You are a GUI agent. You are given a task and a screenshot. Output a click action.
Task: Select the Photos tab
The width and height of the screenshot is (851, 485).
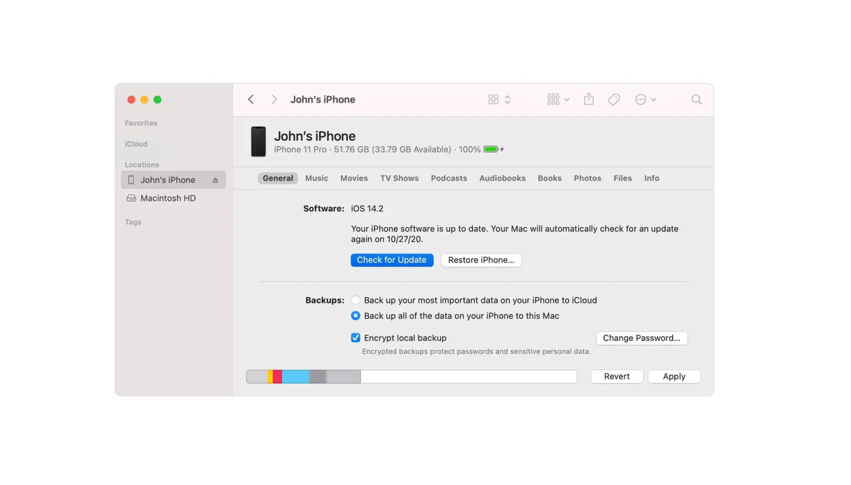587,178
